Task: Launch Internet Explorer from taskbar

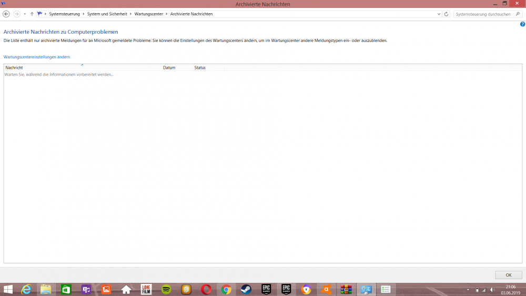Action: (26, 289)
